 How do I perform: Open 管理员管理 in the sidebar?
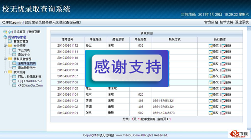click(21, 41)
